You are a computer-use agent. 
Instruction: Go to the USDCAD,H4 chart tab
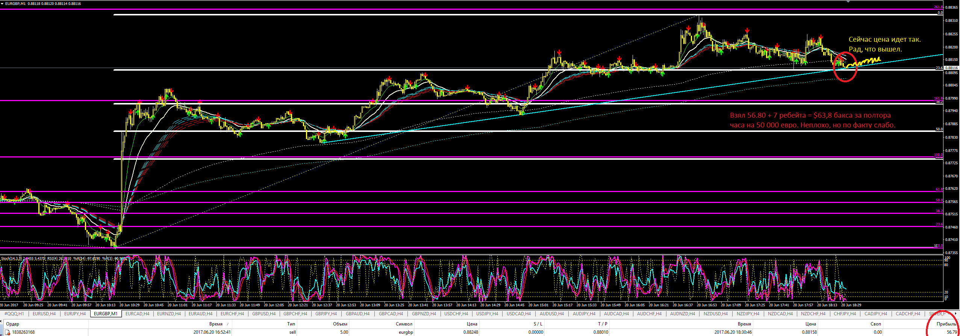(519, 314)
